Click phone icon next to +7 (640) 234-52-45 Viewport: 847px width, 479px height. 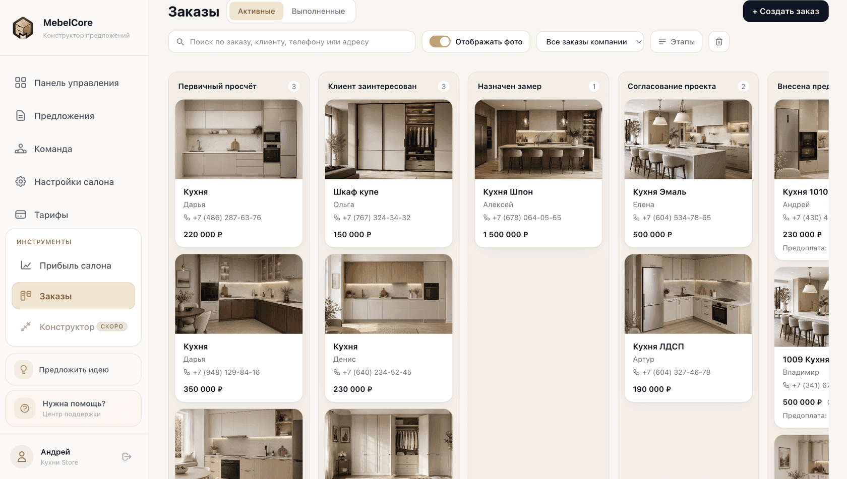click(x=337, y=372)
